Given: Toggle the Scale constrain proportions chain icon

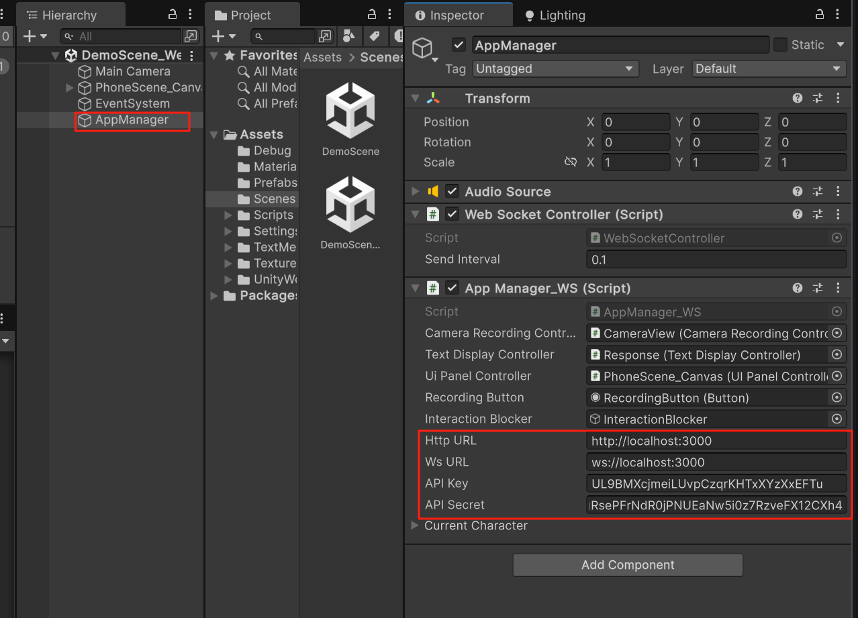Looking at the screenshot, I should click(571, 162).
